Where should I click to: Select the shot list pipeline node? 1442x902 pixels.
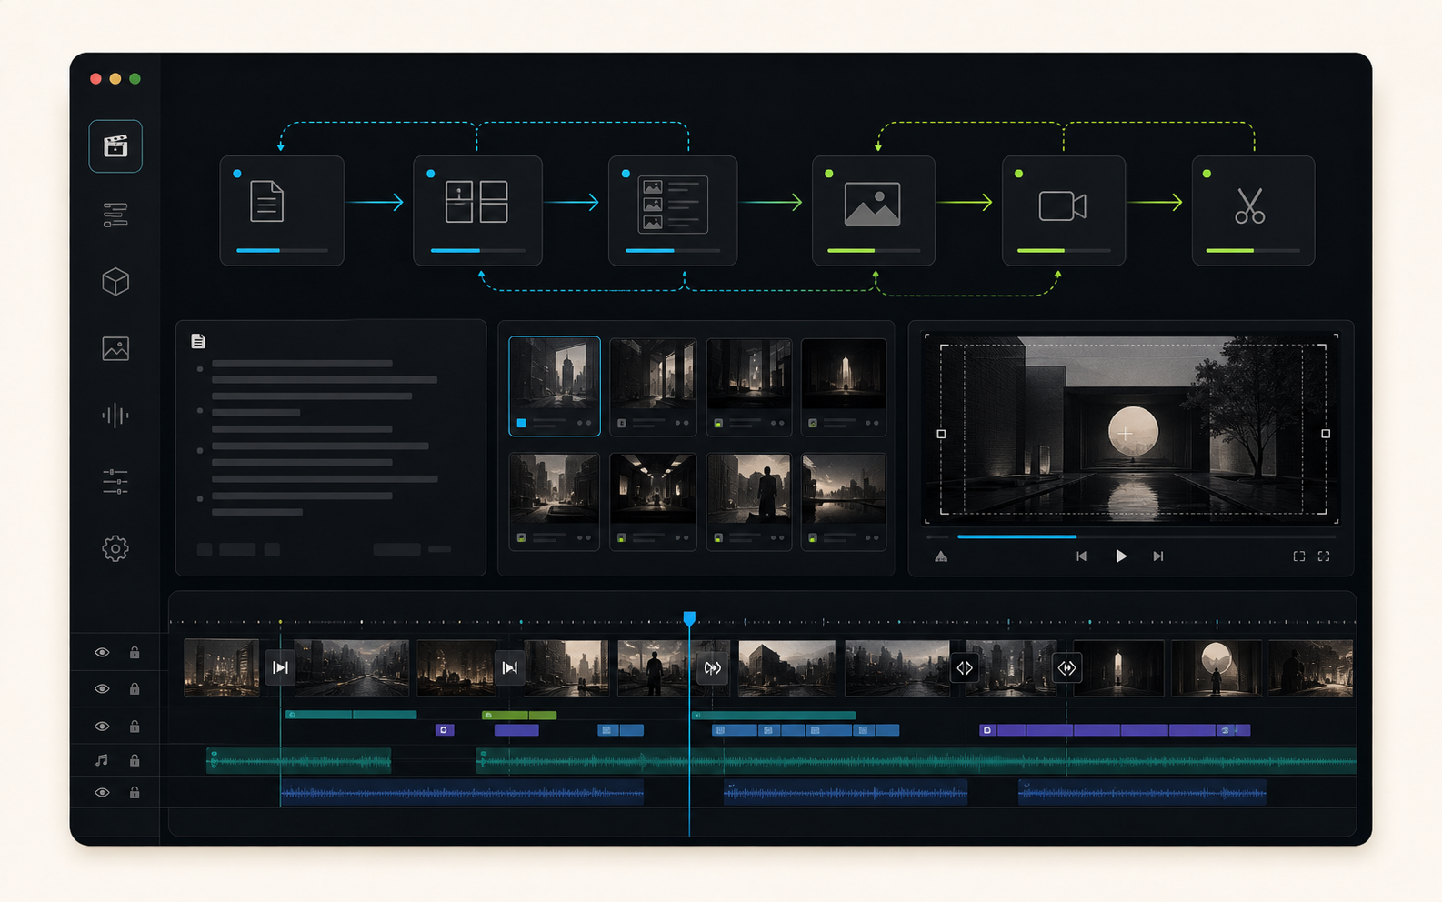[673, 210]
